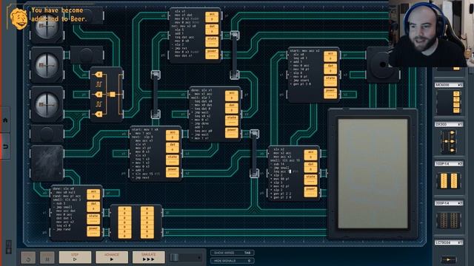Click the 'jmp start' line in right-top chip
The height and width of the screenshot is (266, 474).
tap(301, 81)
